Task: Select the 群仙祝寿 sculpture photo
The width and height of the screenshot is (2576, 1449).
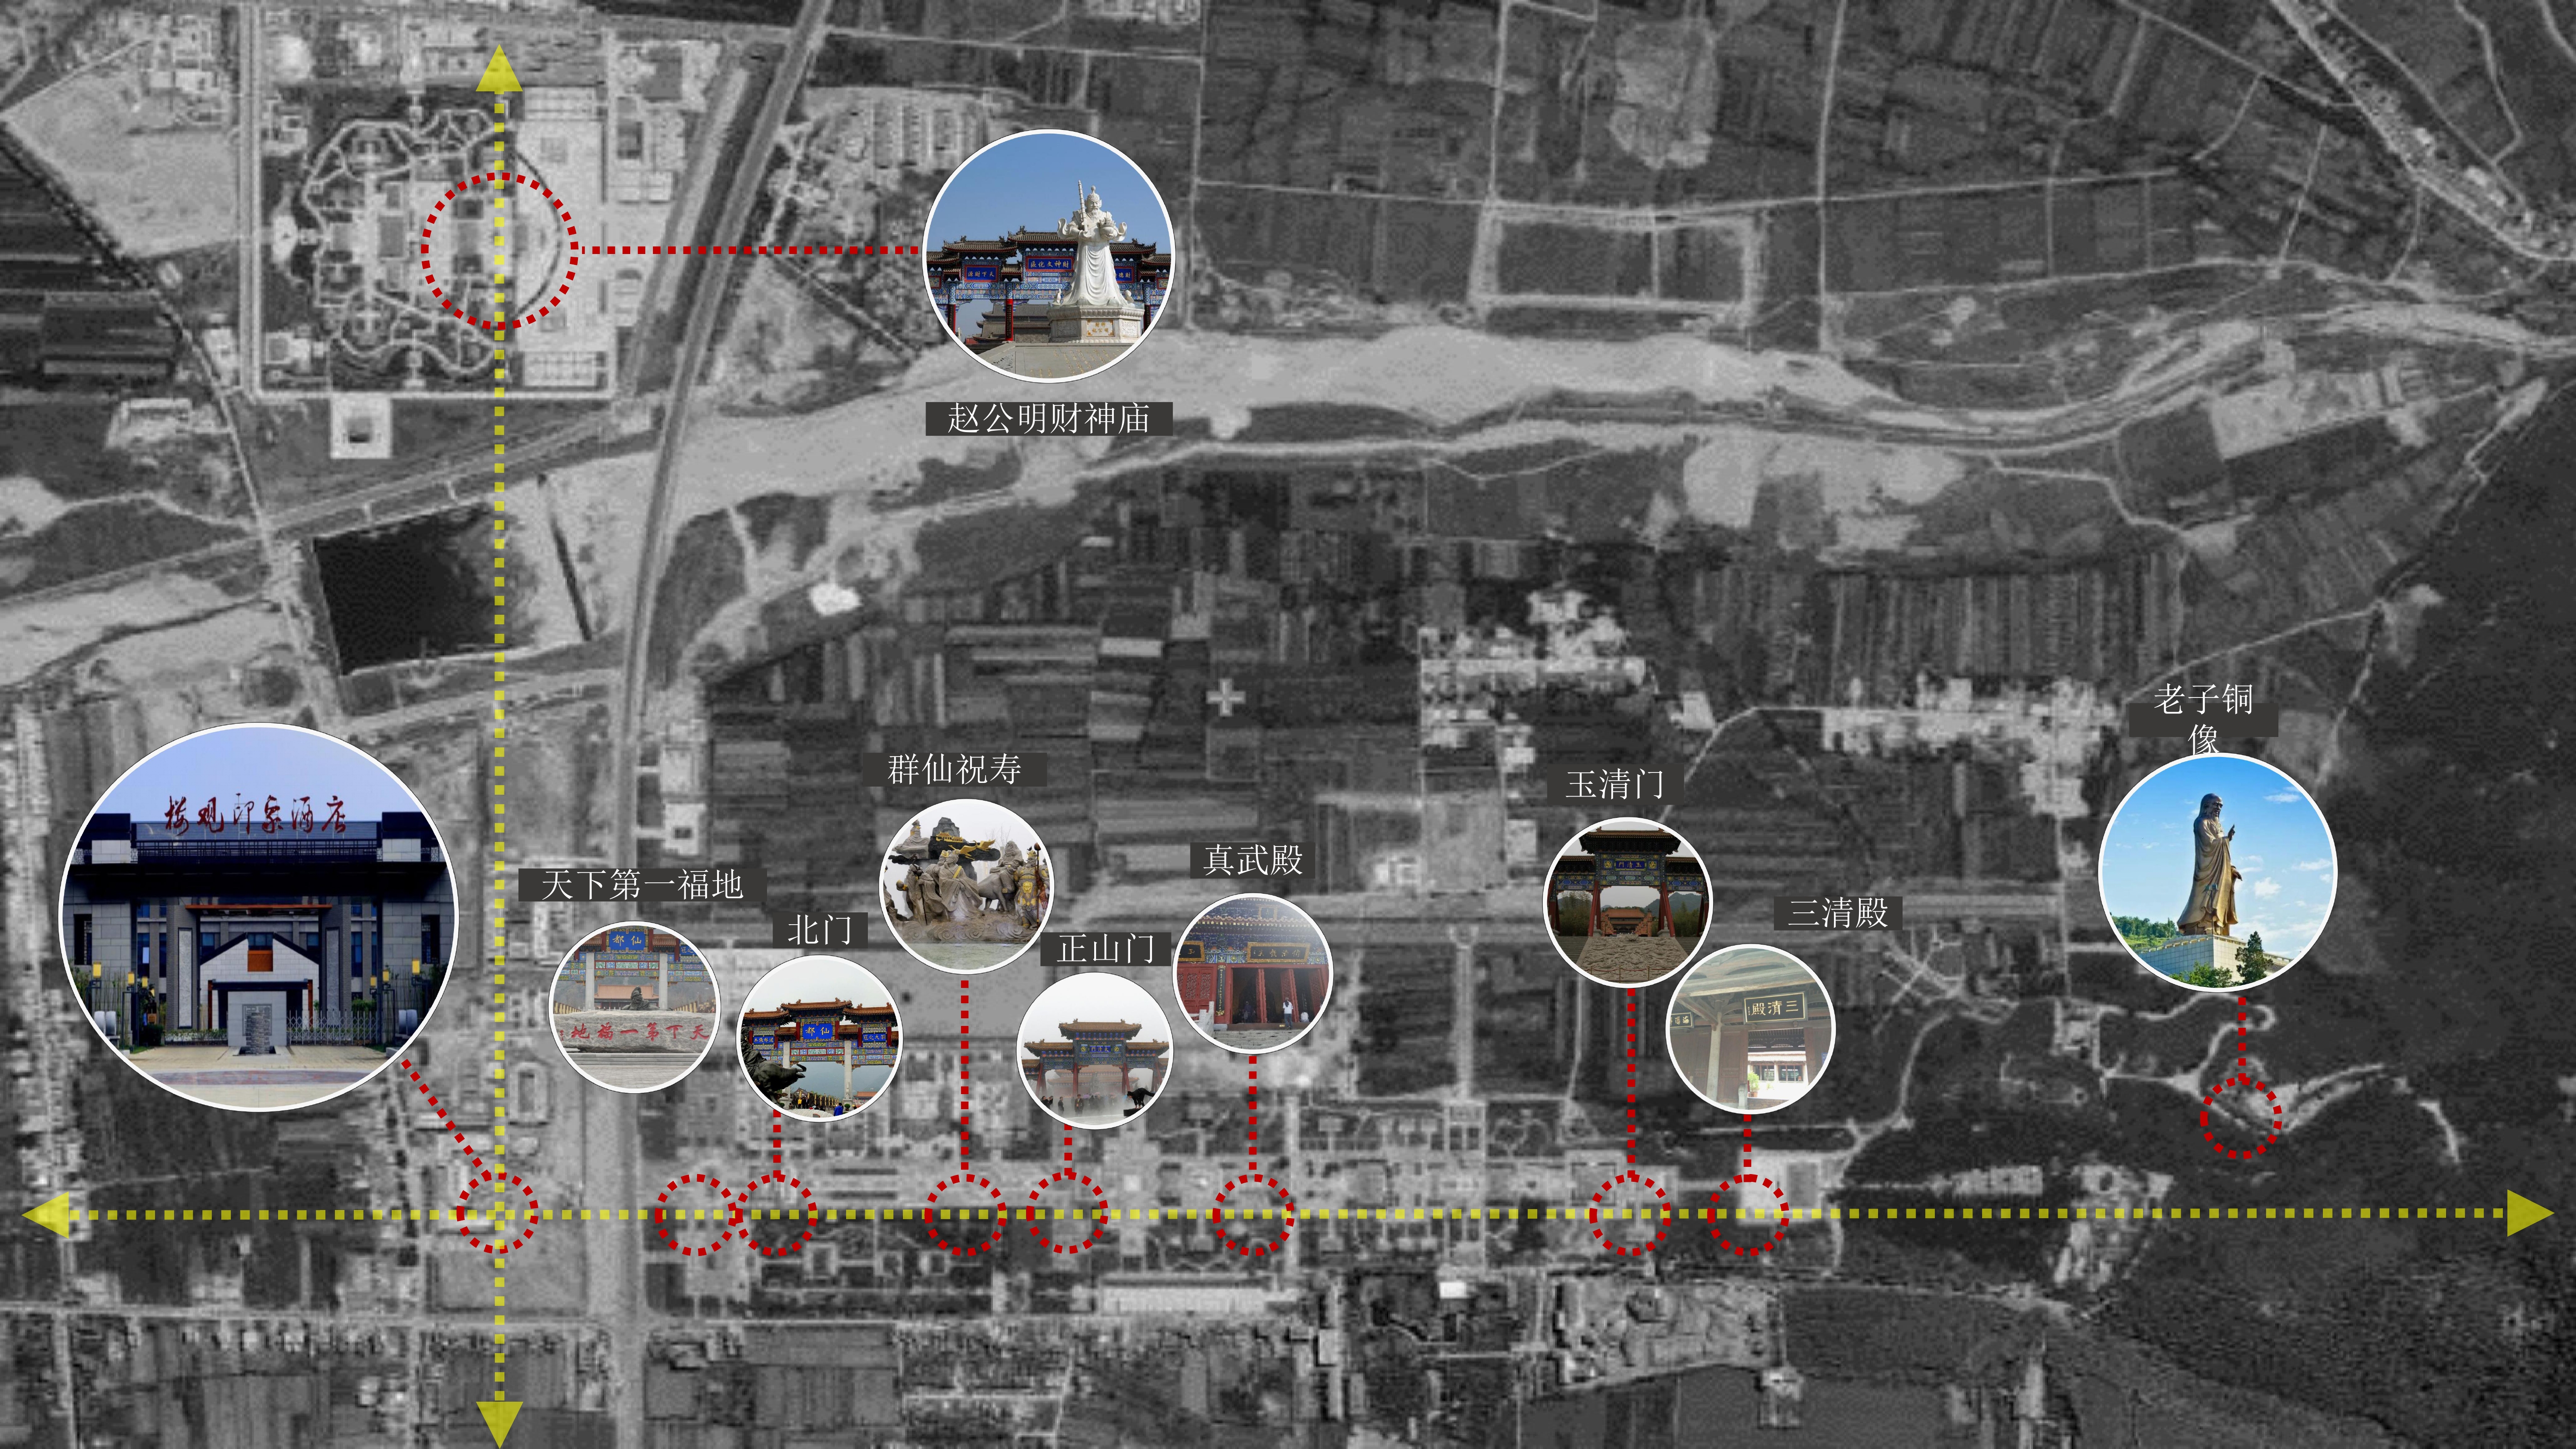Action: pyautogui.click(x=966, y=887)
